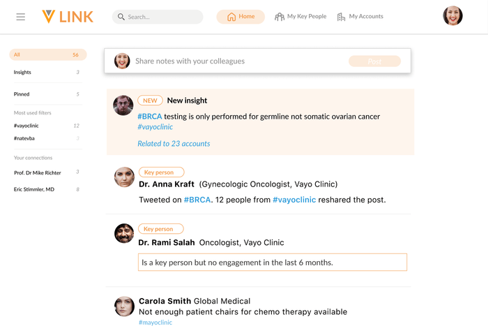Click the Post button

(x=374, y=61)
